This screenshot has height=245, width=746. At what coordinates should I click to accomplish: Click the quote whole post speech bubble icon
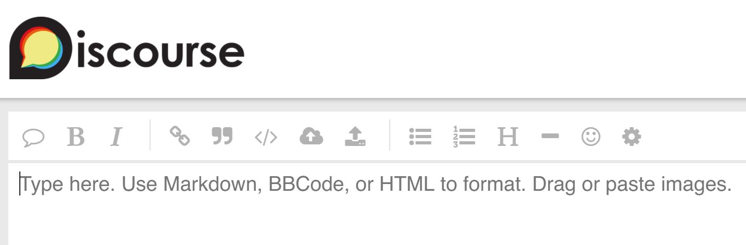point(33,138)
